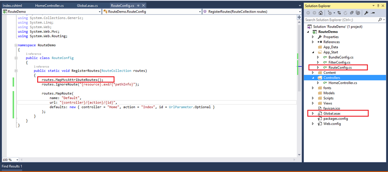Collapse the RouteDemo project node
The height and width of the screenshot is (172, 388).
(308, 32)
